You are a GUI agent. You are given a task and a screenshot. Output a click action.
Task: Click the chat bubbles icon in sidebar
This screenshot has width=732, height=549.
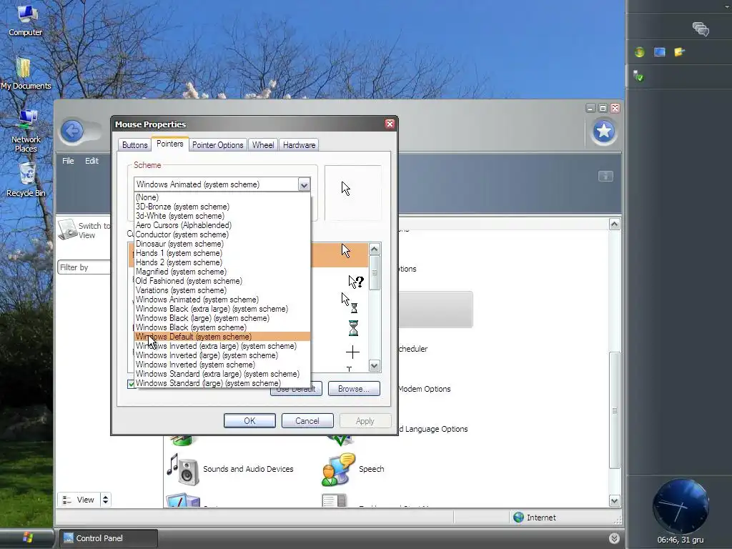click(701, 29)
